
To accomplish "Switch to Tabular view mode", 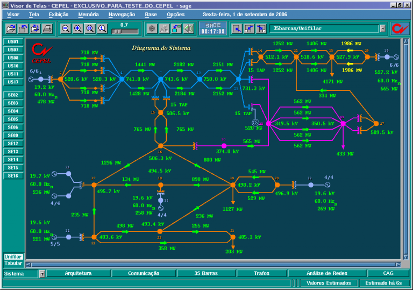I will [13, 263].
